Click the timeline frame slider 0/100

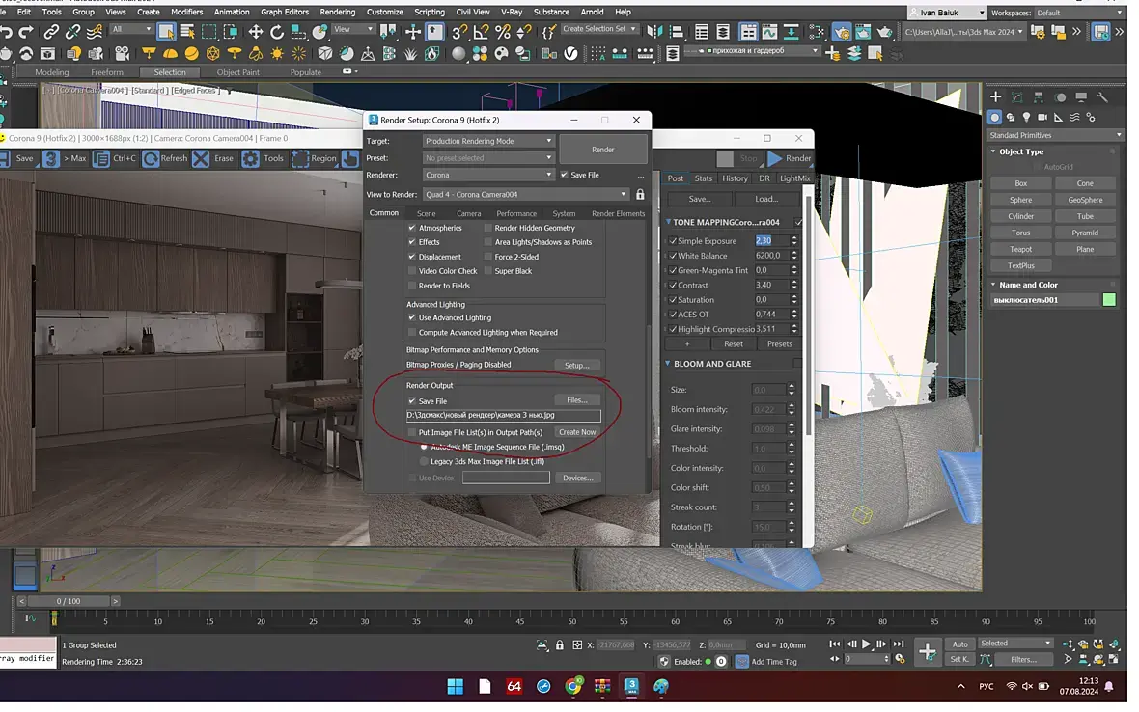coord(69,602)
